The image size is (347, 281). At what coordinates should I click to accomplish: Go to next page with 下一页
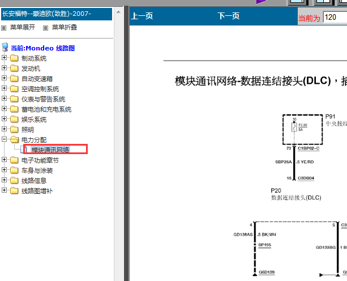[x=228, y=16]
